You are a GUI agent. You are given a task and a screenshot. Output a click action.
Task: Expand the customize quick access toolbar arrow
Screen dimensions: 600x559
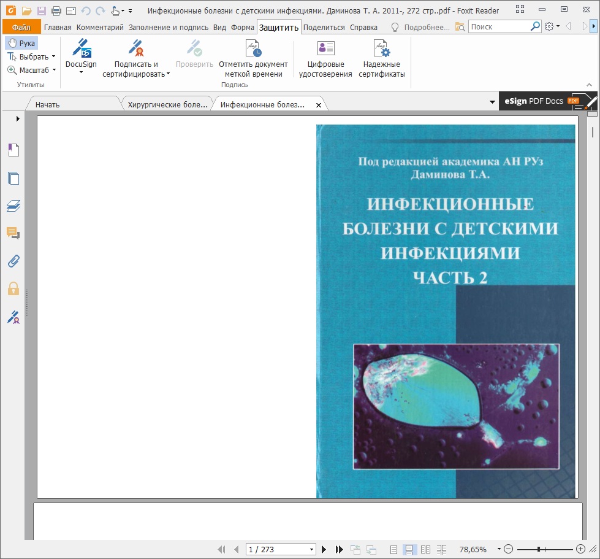click(x=131, y=11)
